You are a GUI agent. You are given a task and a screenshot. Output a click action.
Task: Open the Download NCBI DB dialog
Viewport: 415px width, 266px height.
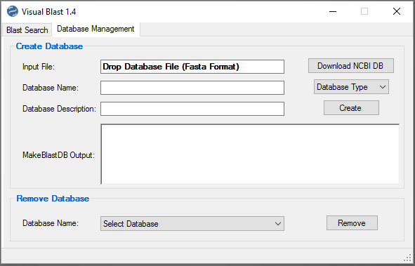pos(350,66)
